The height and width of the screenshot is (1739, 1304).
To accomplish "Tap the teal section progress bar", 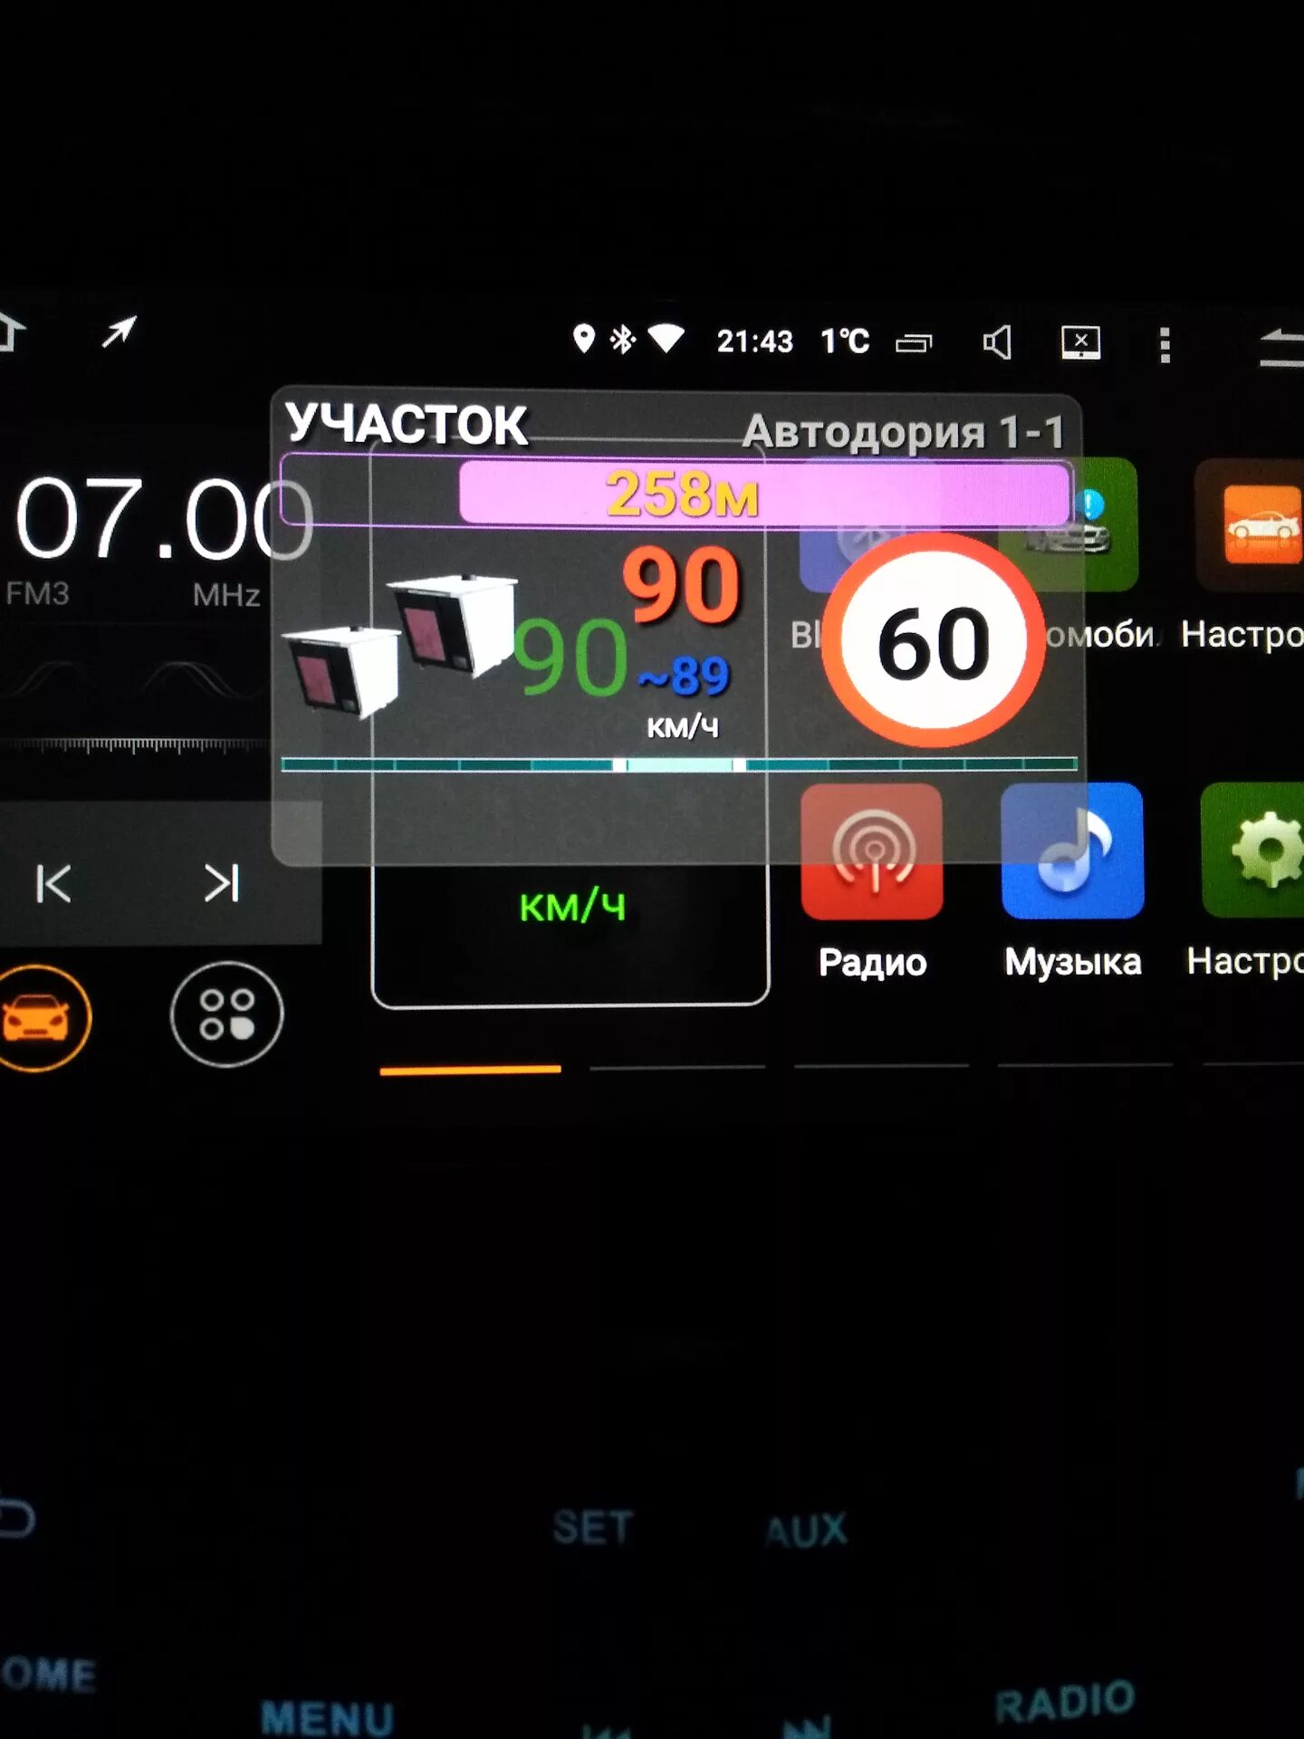I will (x=679, y=764).
